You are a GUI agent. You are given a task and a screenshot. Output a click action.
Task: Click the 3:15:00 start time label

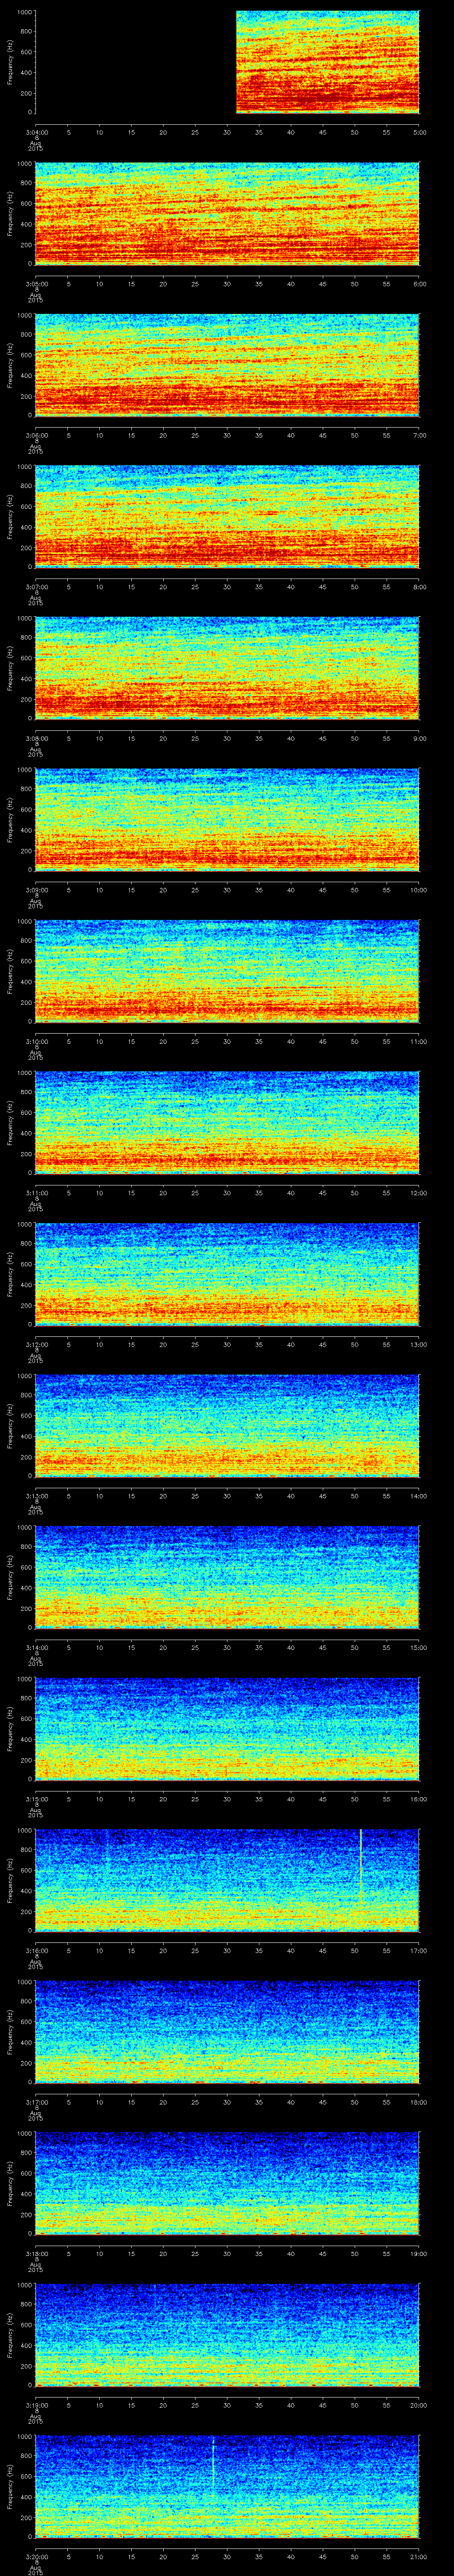point(36,1799)
